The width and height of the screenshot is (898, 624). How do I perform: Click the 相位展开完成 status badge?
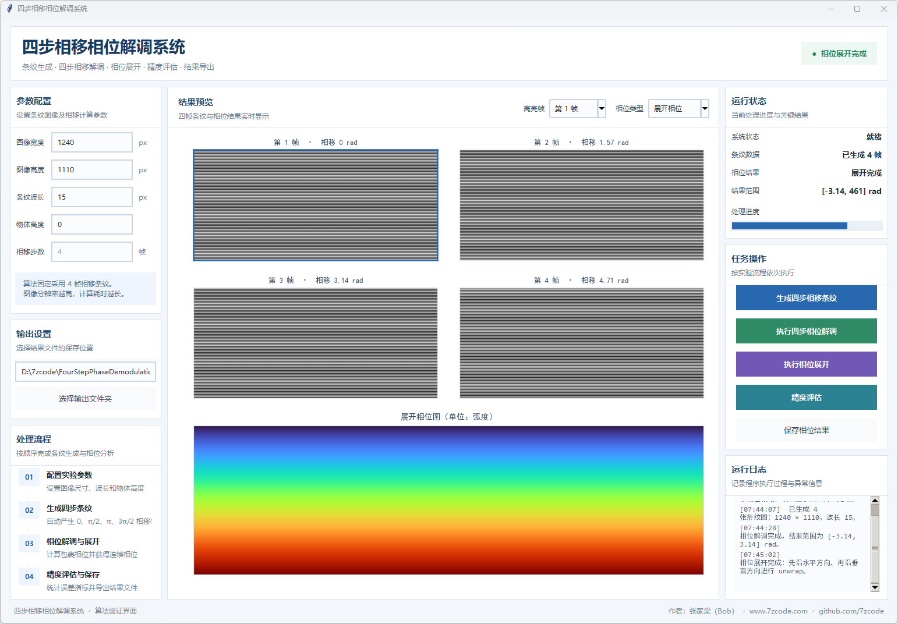839,54
